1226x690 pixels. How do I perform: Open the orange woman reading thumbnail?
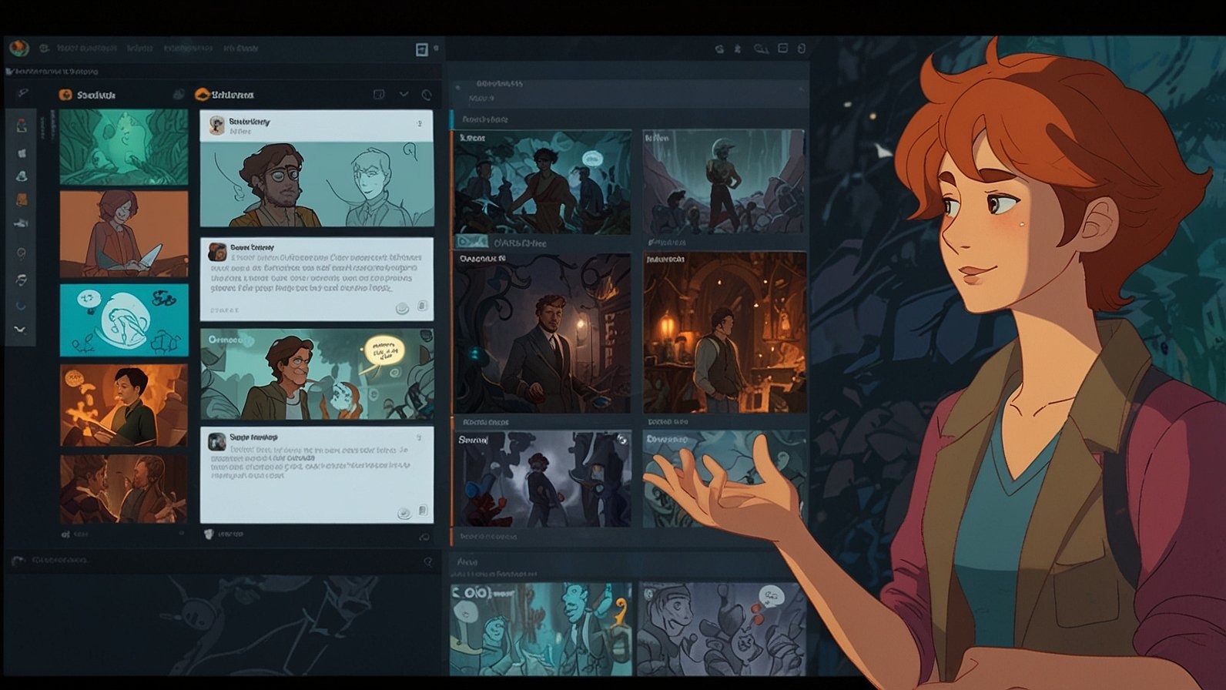coord(124,234)
